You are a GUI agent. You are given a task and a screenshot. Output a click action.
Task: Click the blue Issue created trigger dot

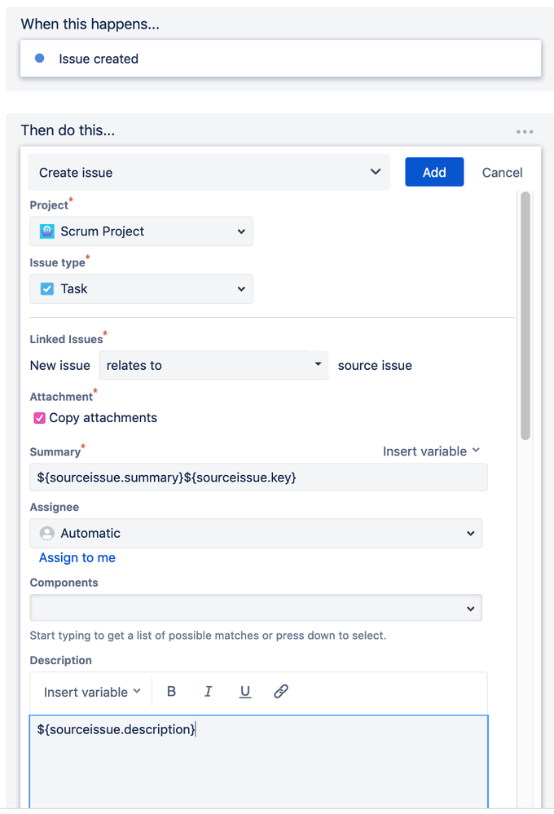[39, 58]
